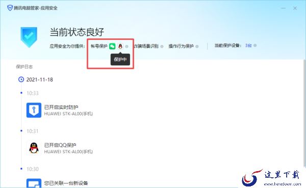This screenshot has width=306, height=188.
Task: Click the QQ penguin icon beside 帐号保护
Action: 120,46
